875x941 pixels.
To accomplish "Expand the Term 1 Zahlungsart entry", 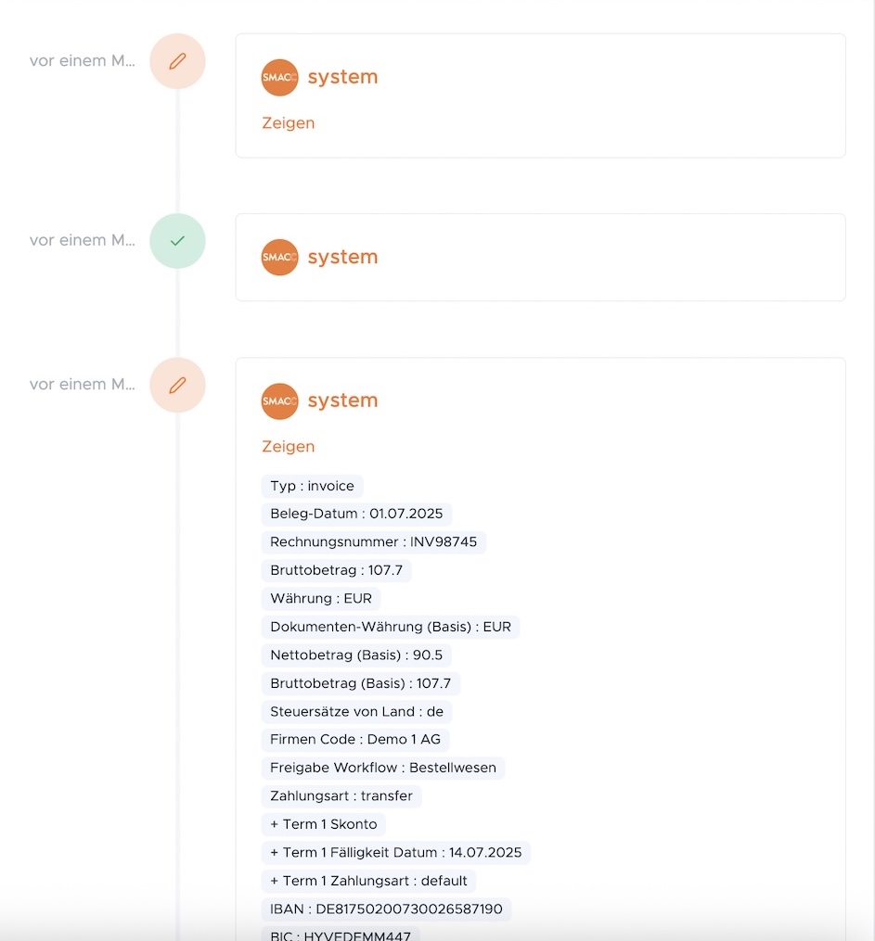I will [368, 881].
